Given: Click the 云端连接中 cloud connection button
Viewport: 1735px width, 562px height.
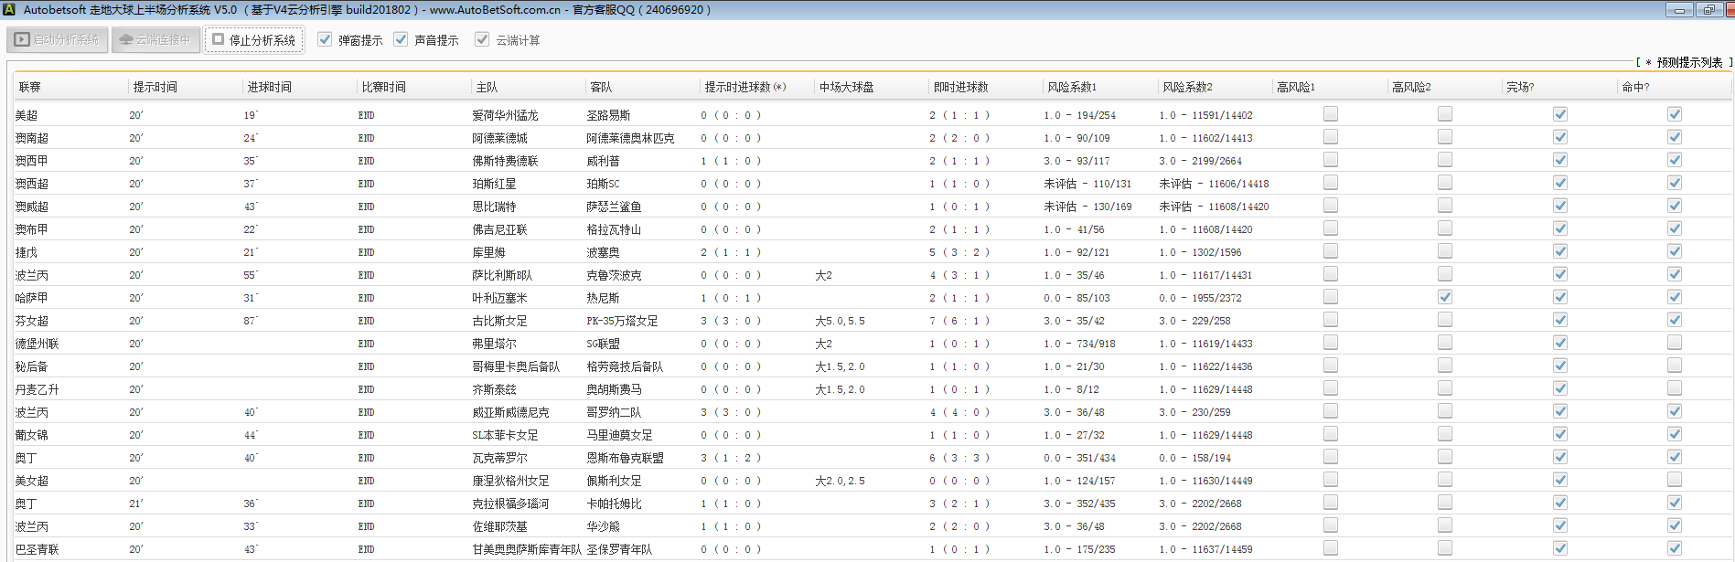Looking at the screenshot, I should coord(155,40).
